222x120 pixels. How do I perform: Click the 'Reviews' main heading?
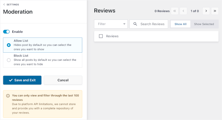[x=104, y=11]
